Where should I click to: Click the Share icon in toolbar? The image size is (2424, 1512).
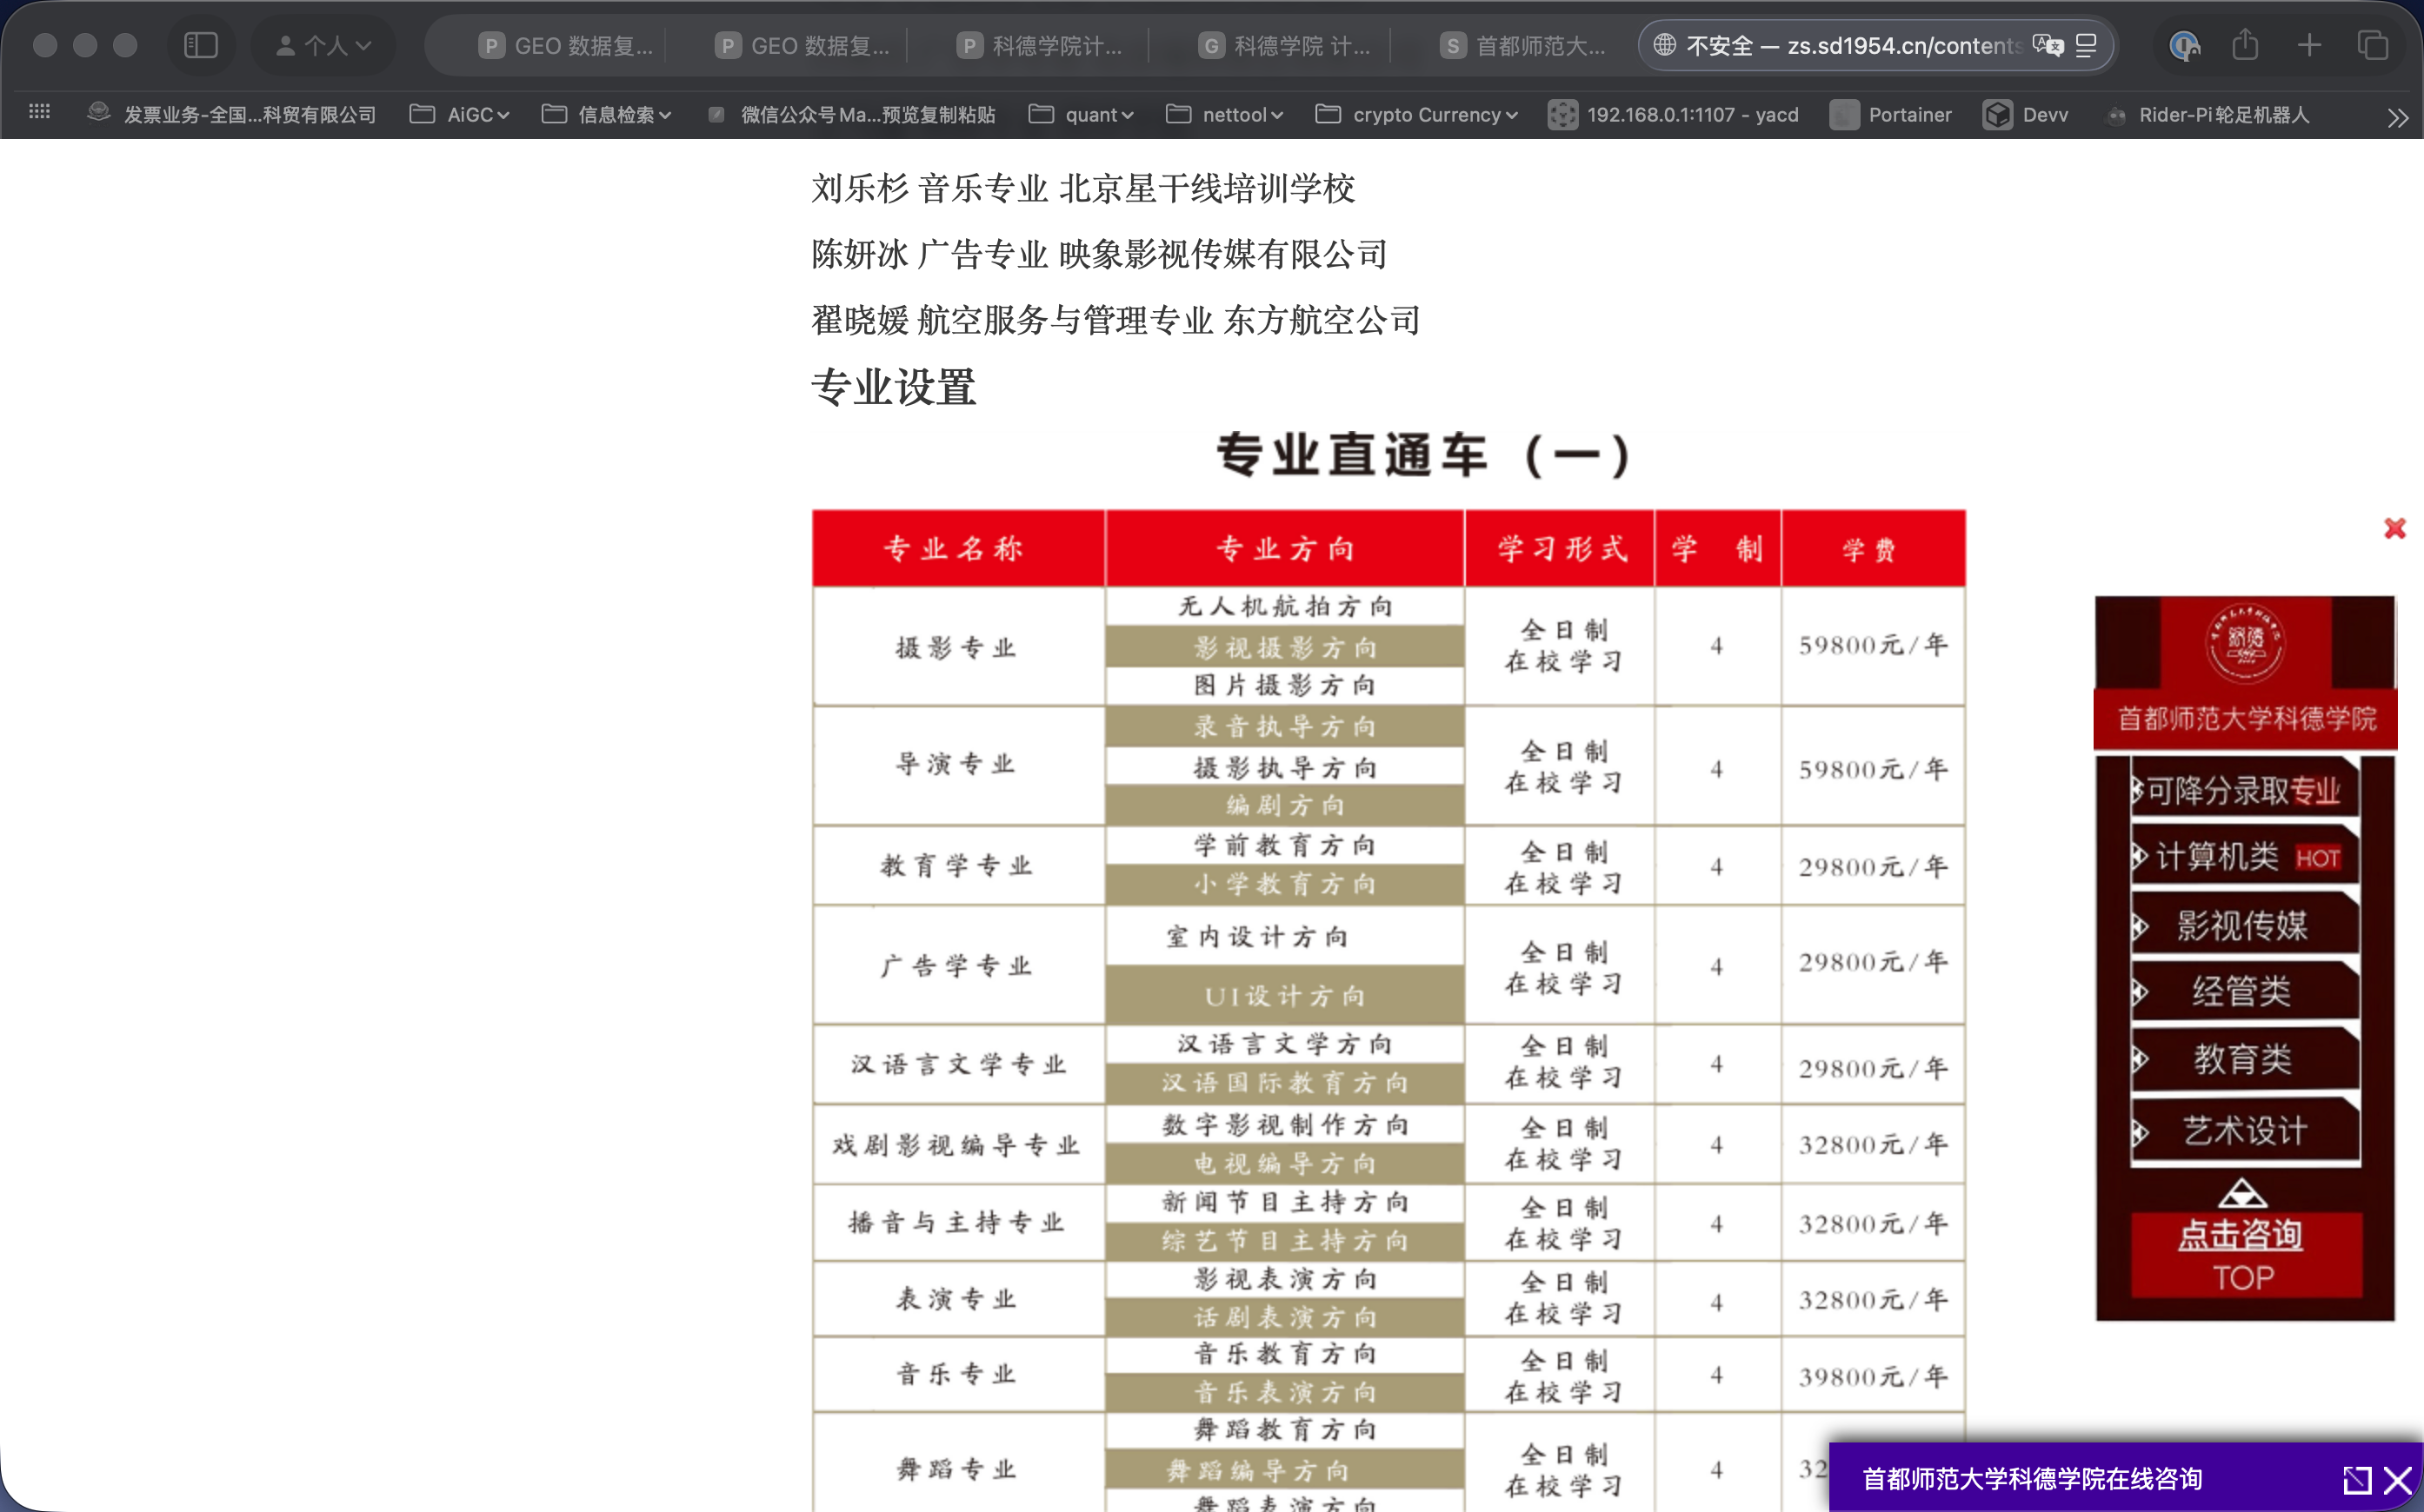point(2246,45)
